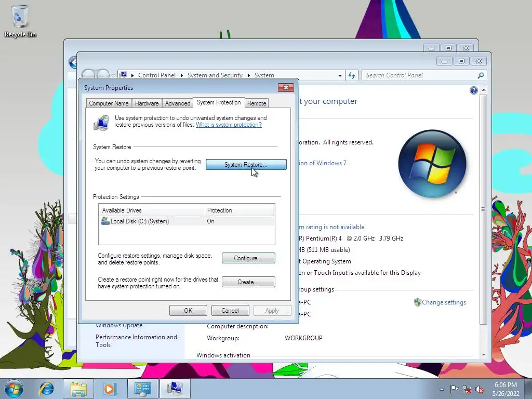
Task: Click the scroll up arrow in Control Panel
Action: (484, 90)
